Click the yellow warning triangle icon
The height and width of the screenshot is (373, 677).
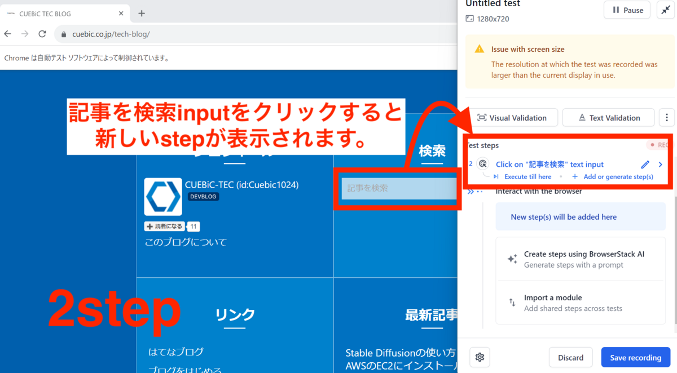480,49
